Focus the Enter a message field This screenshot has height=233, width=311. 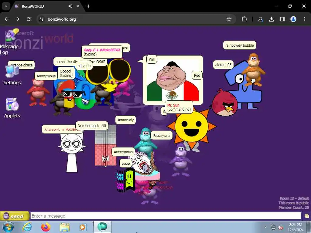click(166, 216)
